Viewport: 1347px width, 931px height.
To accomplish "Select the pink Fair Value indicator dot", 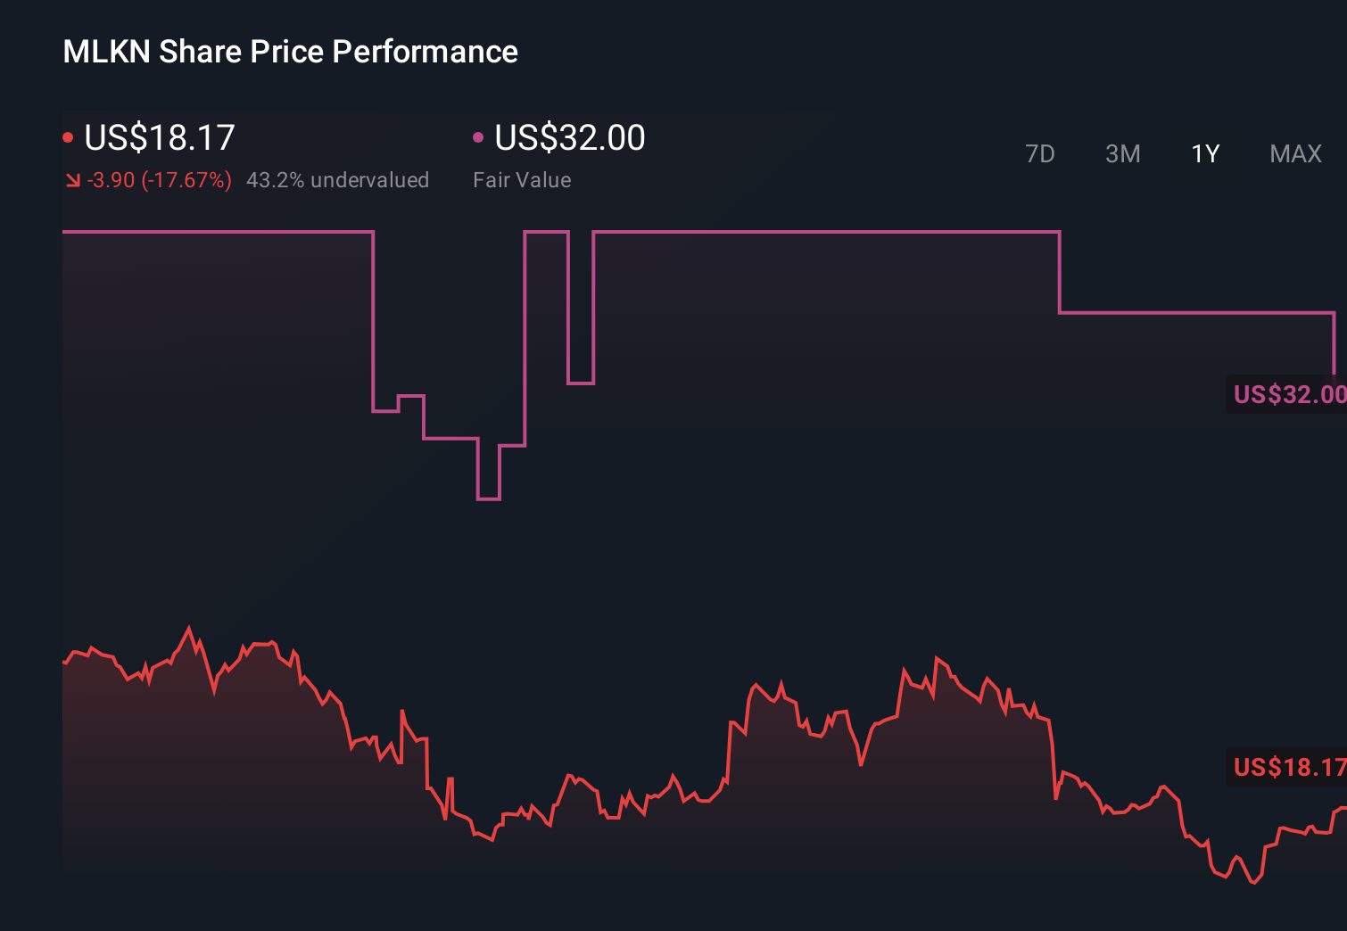I will (479, 136).
